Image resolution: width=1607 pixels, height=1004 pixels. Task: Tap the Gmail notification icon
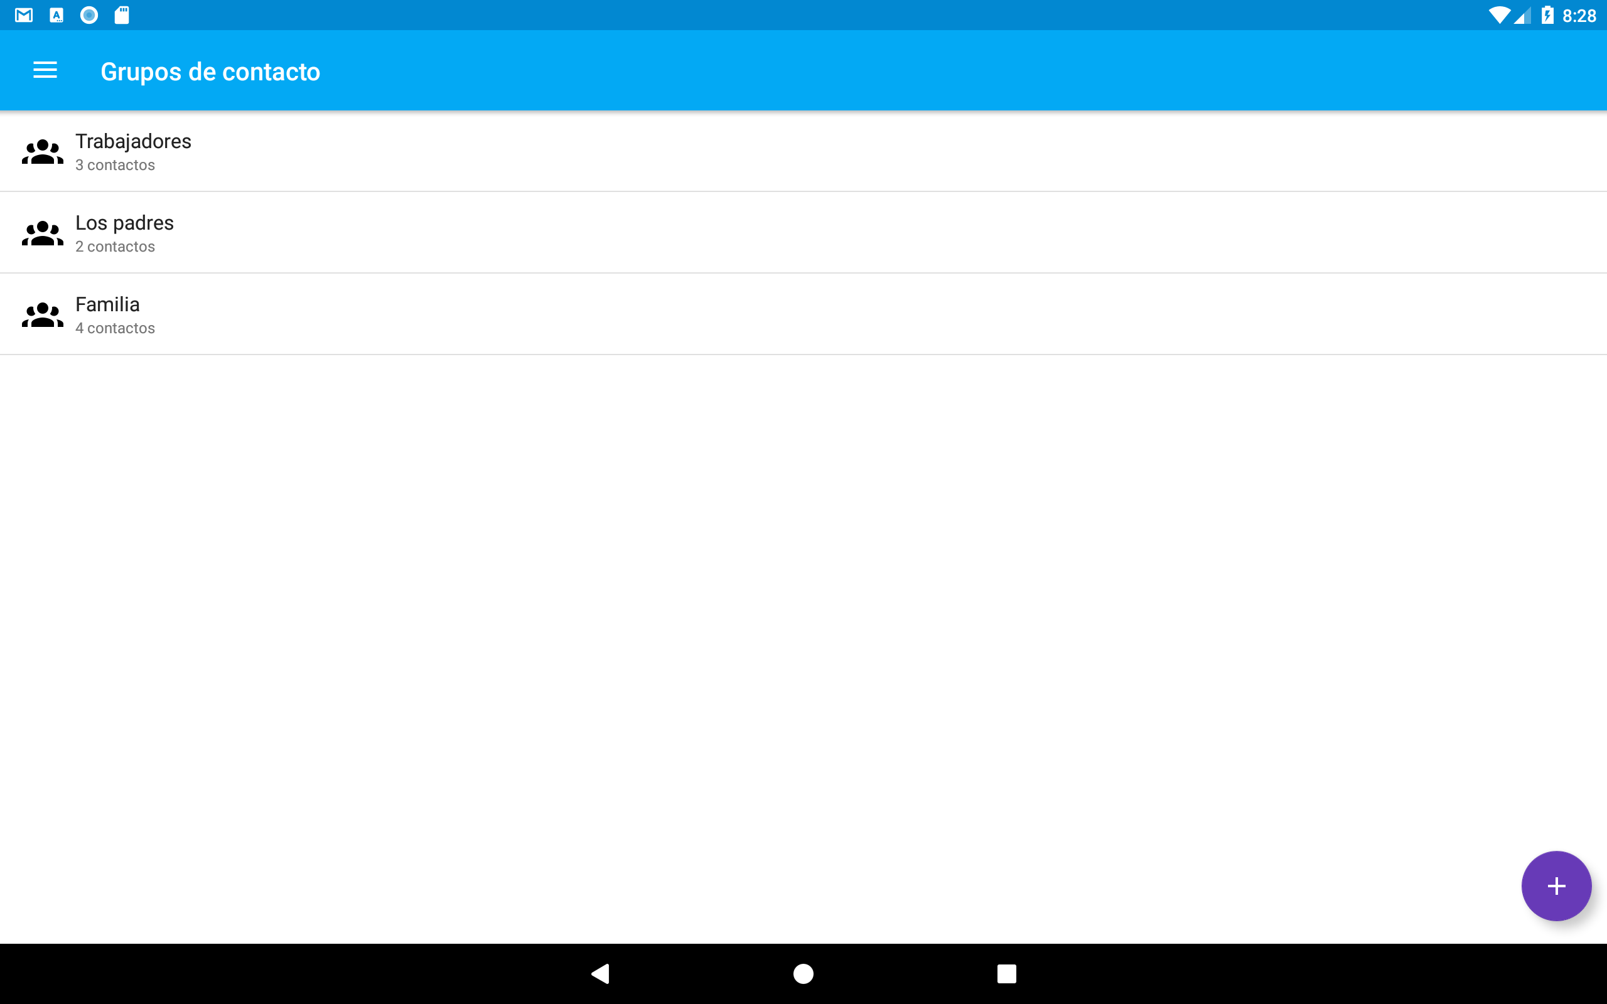coord(24,15)
